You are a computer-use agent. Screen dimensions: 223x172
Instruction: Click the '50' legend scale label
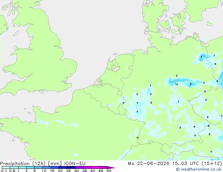[x=109, y=171]
